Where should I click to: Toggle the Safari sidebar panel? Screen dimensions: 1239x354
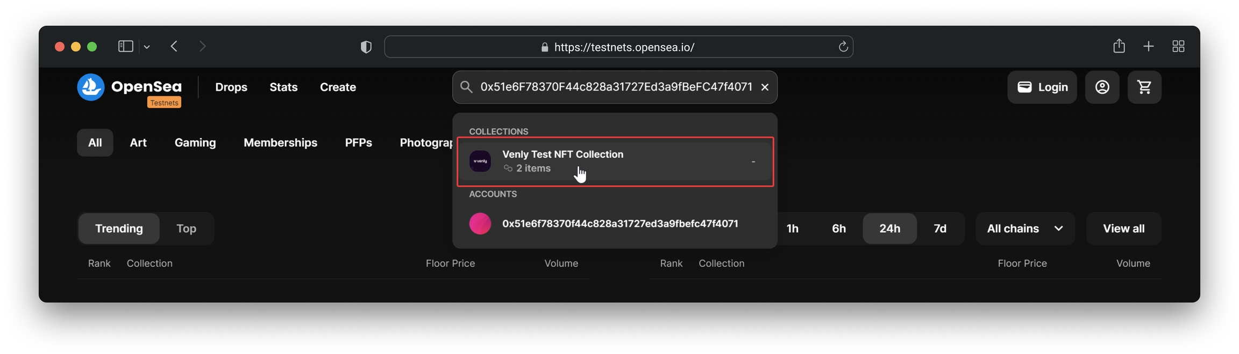click(x=125, y=46)
